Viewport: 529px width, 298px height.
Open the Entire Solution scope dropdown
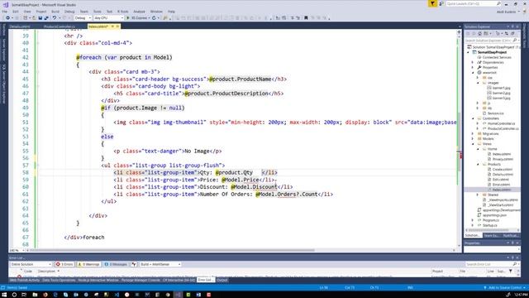coord(31,264)
